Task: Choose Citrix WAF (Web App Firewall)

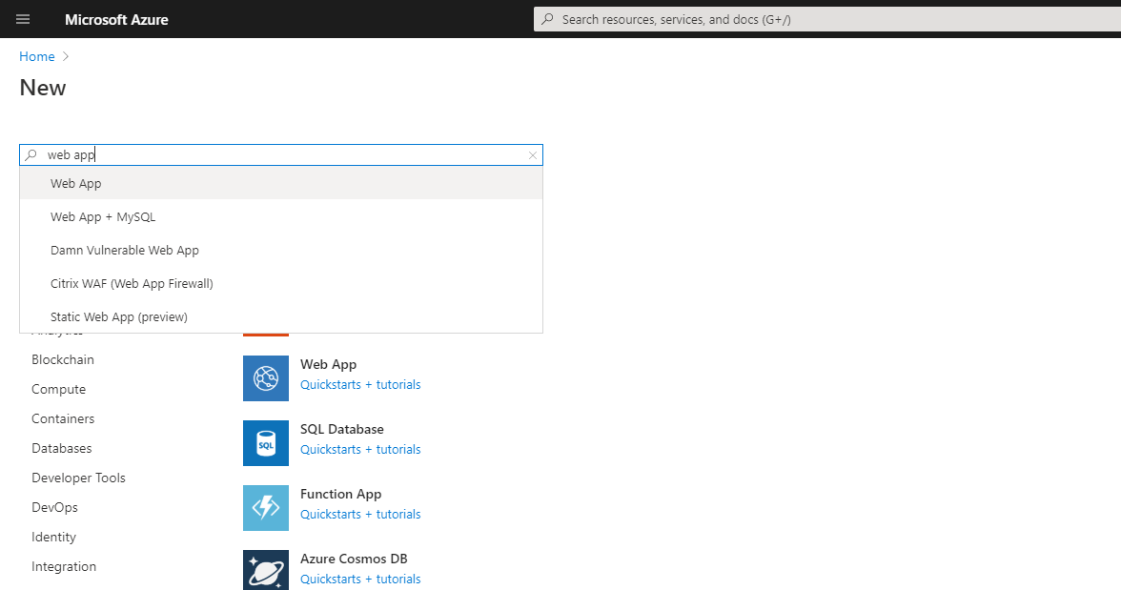Action: pos(132,283)
